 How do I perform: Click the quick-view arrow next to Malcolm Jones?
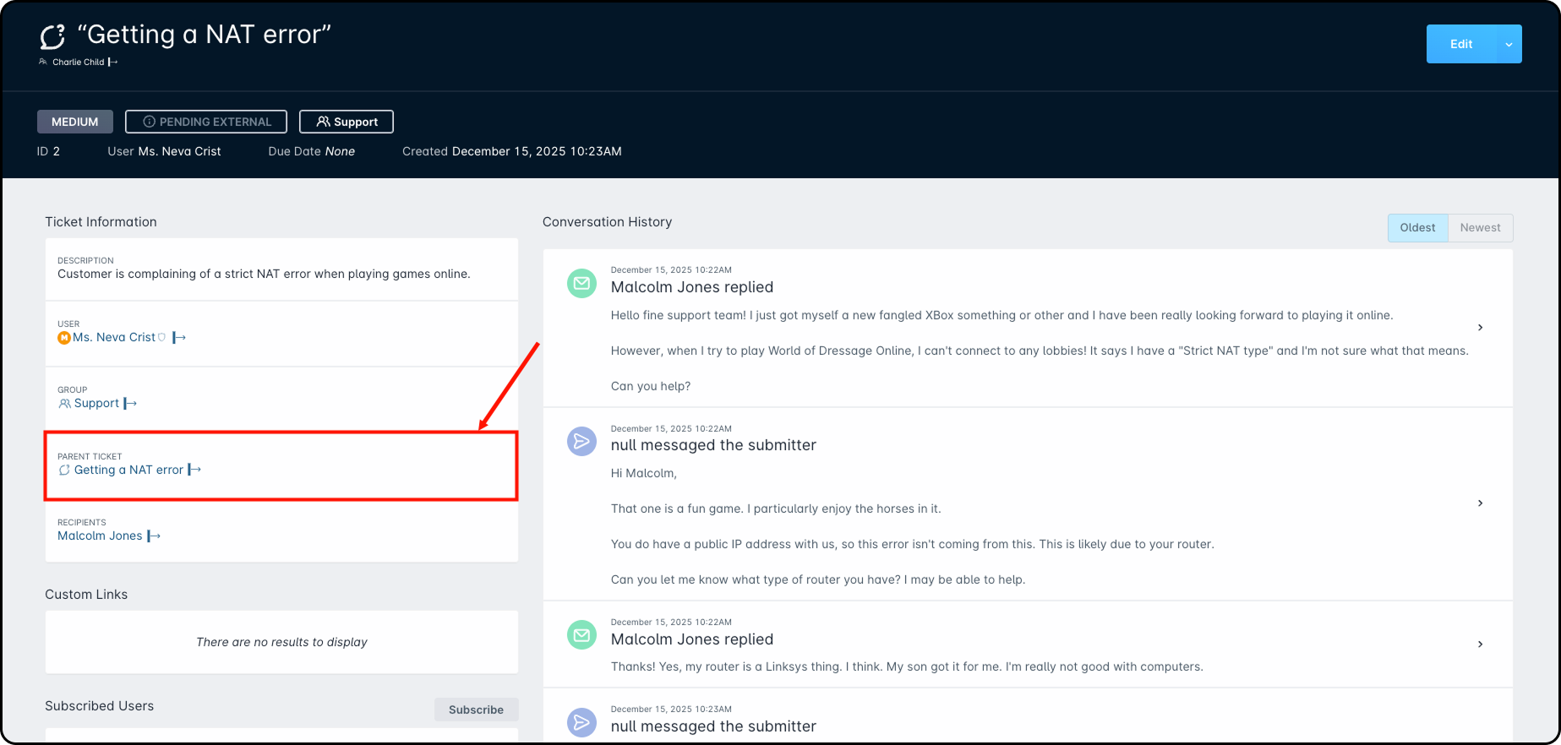click(x=154, y=536)
